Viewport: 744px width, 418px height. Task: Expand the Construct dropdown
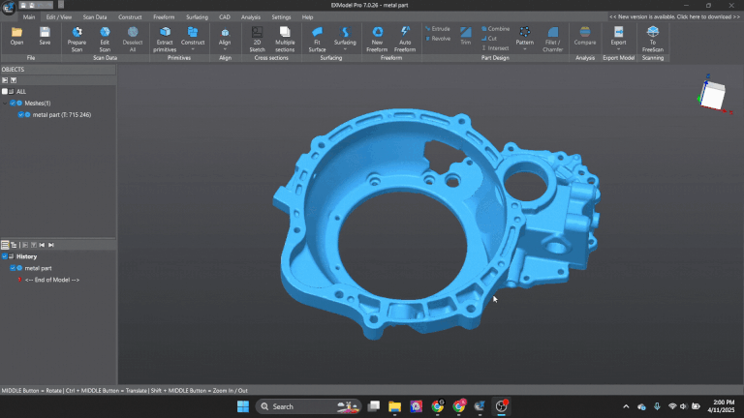193,46
